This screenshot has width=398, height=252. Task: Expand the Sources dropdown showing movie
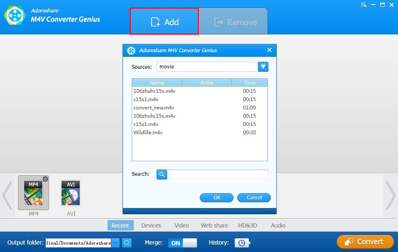(x=264, y=66)
